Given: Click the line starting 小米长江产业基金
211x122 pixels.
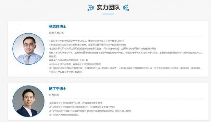Looking at the screenshot, I should 66,72.
